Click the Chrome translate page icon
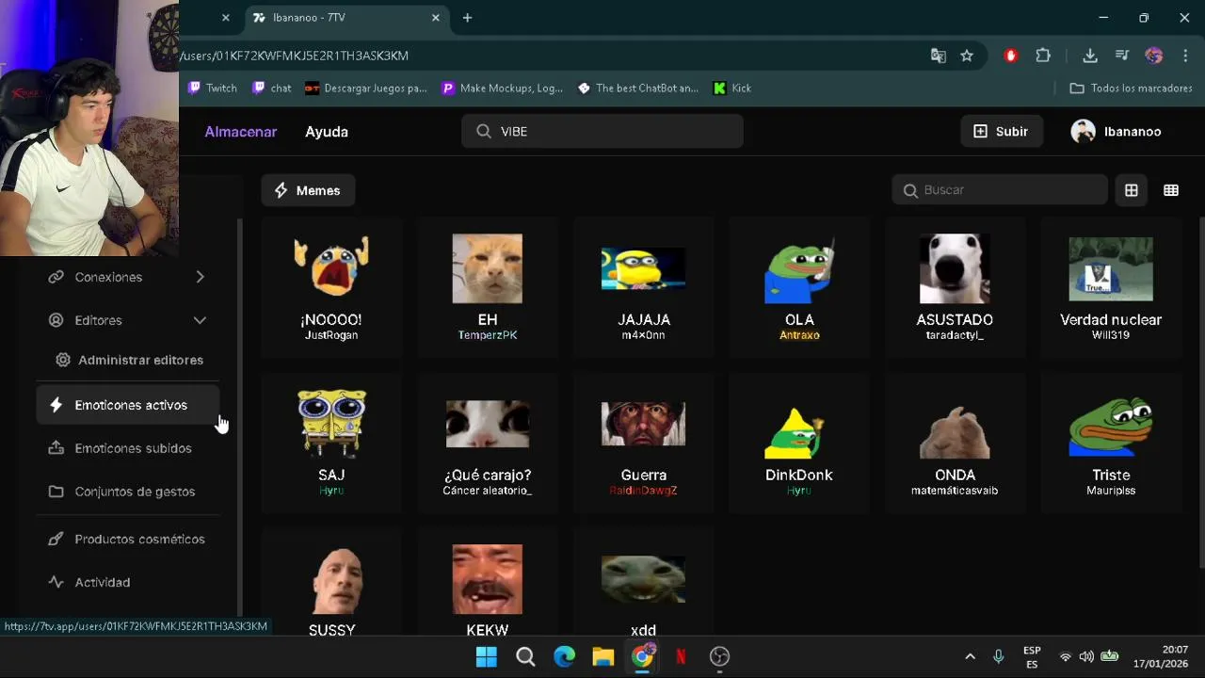Screen dimensions: 1205x678 coord(939,56)
